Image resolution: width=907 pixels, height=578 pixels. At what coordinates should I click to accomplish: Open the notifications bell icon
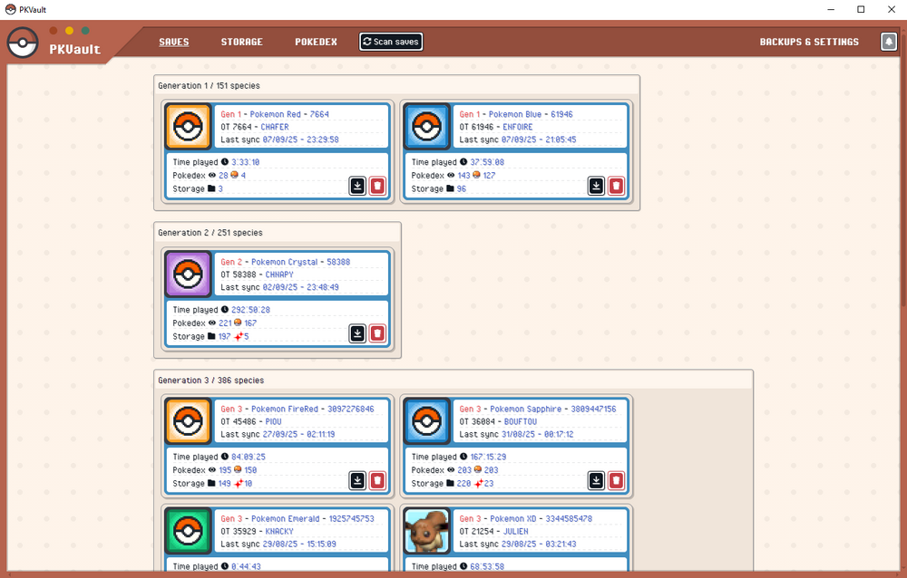coord(888,42)
